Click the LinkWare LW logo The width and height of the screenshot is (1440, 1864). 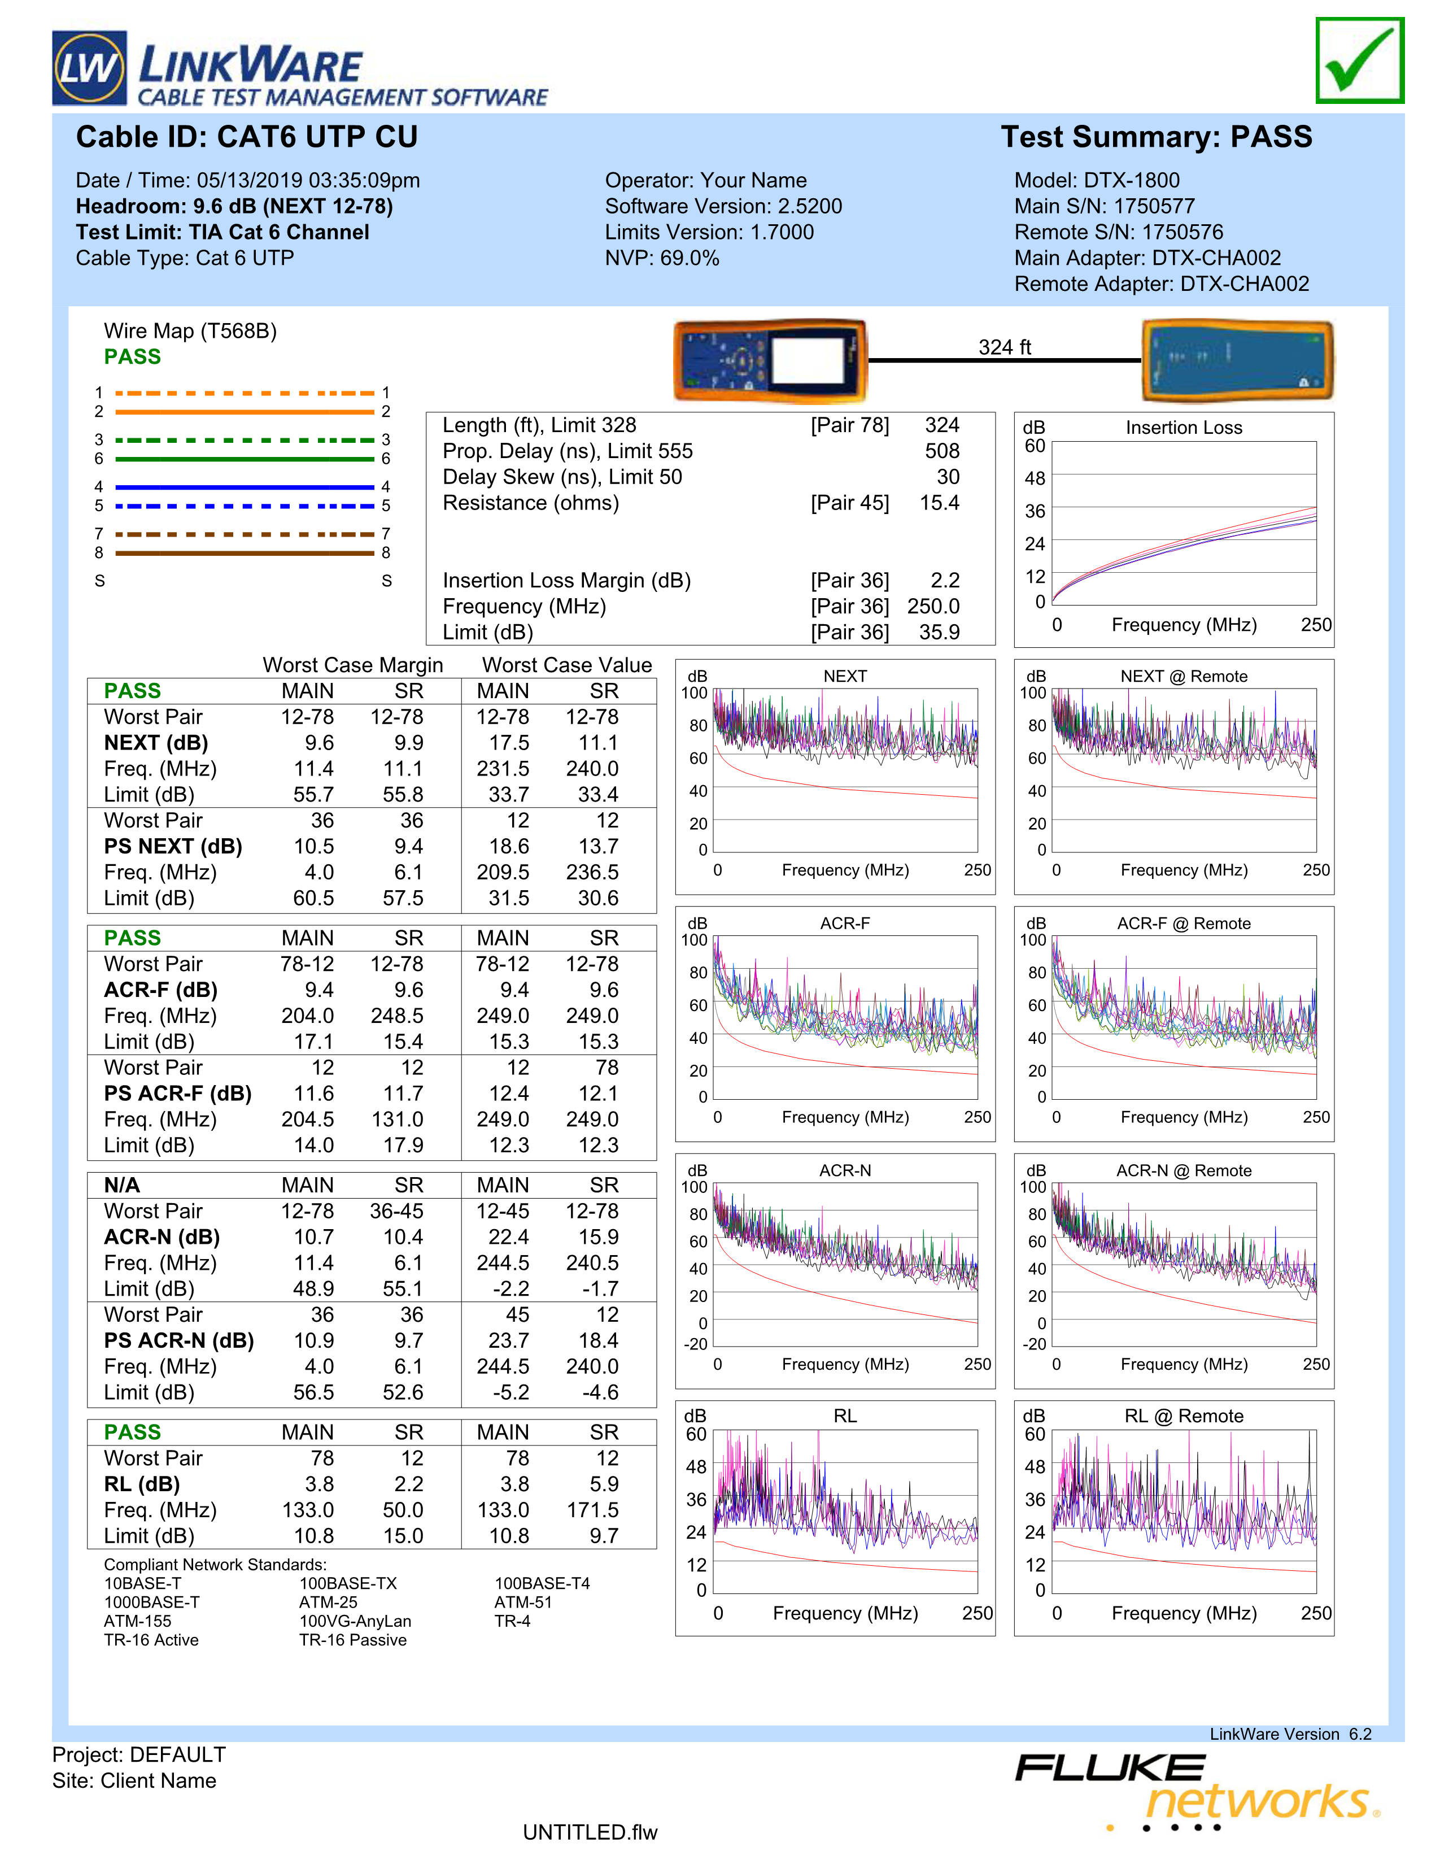click(x=90, y=68)
